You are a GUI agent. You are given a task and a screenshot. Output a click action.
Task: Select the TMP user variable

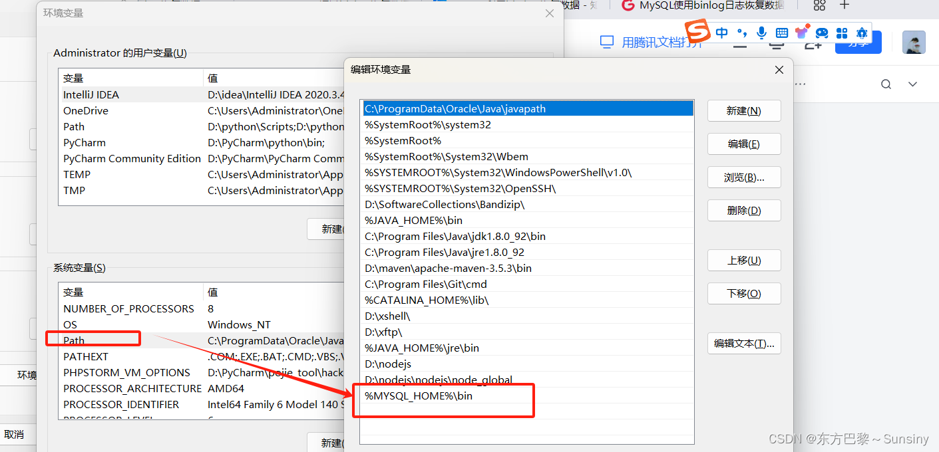(x=202, y=191)
